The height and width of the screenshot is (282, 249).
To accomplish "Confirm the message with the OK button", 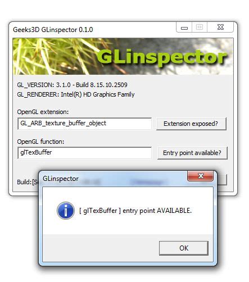I will (x=184, y=248).
